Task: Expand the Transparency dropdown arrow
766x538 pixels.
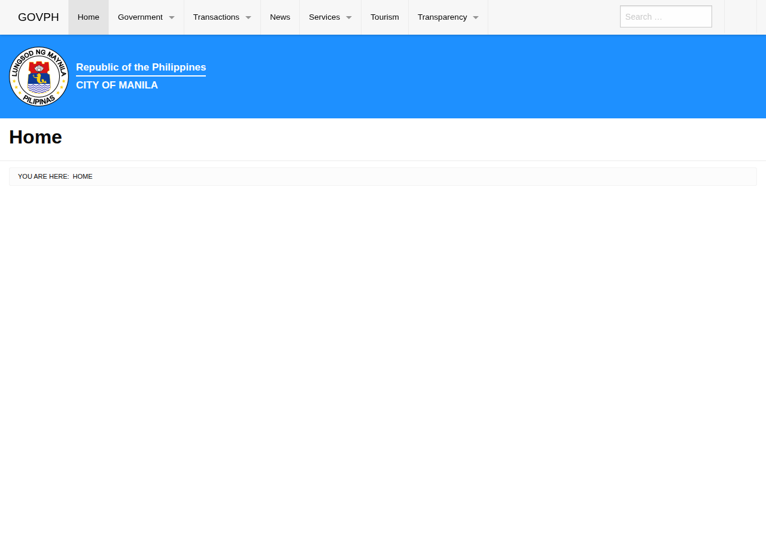Action: click(476, 17)
